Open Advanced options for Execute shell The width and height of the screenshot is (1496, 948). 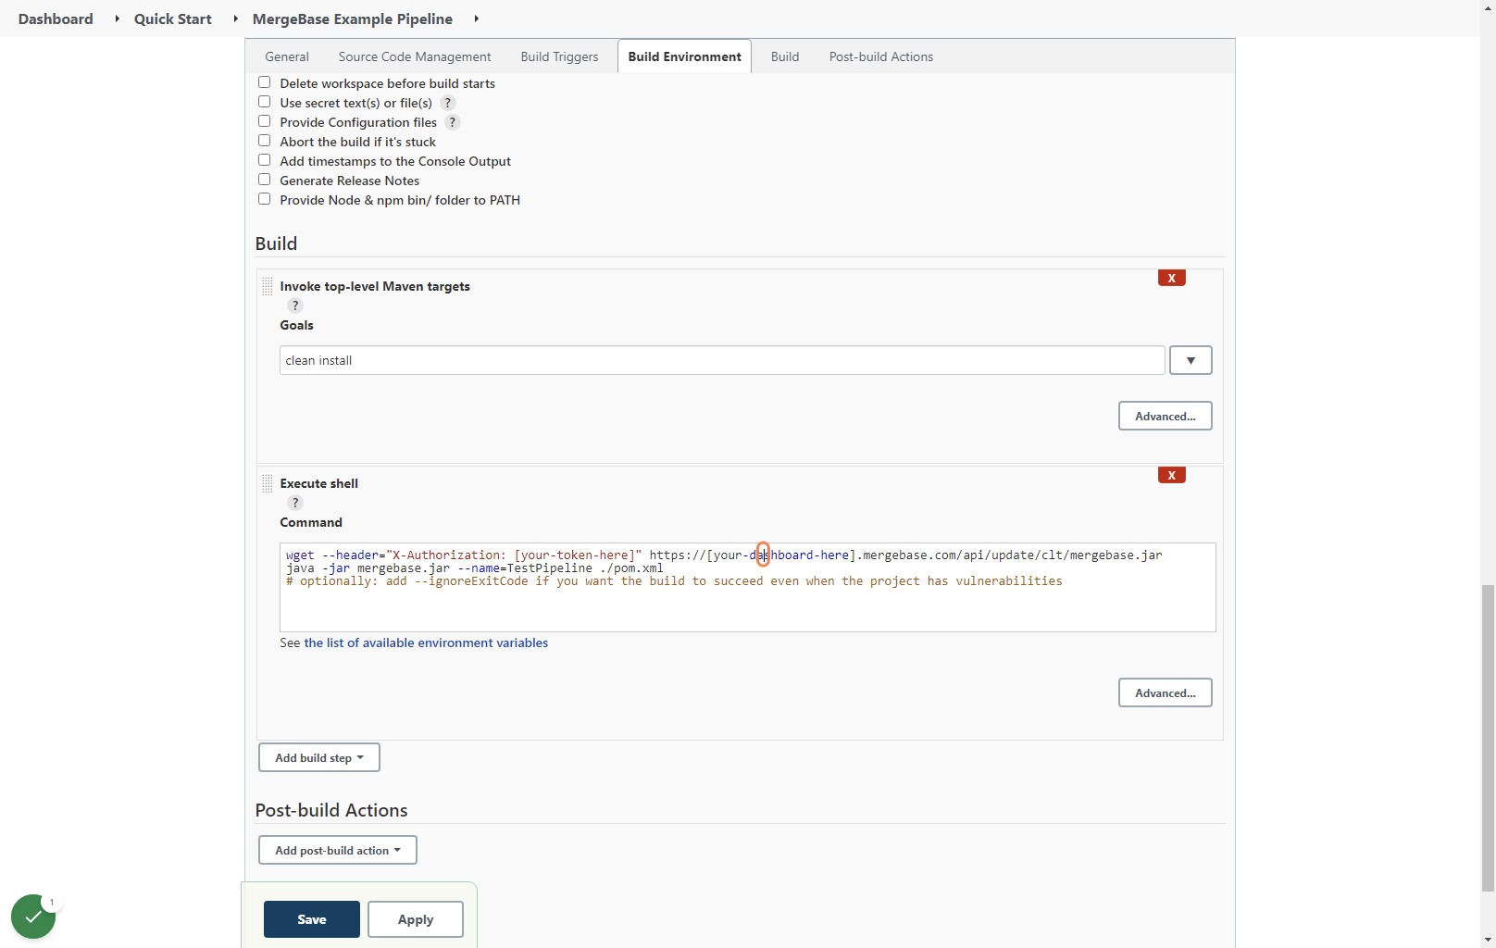pos(1165,692)
